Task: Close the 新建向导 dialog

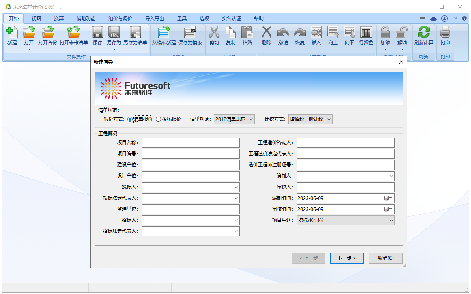Action: [401, 62]
